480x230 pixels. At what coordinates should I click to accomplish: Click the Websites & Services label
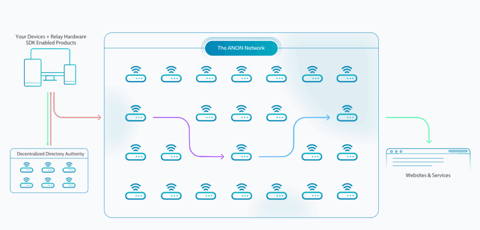(428, 175)
